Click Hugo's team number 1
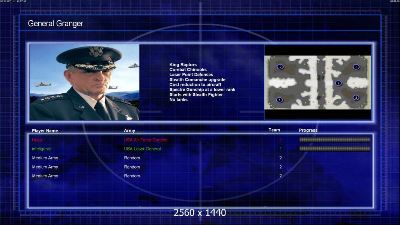This screenshot has height=225, width=400. 281,140
